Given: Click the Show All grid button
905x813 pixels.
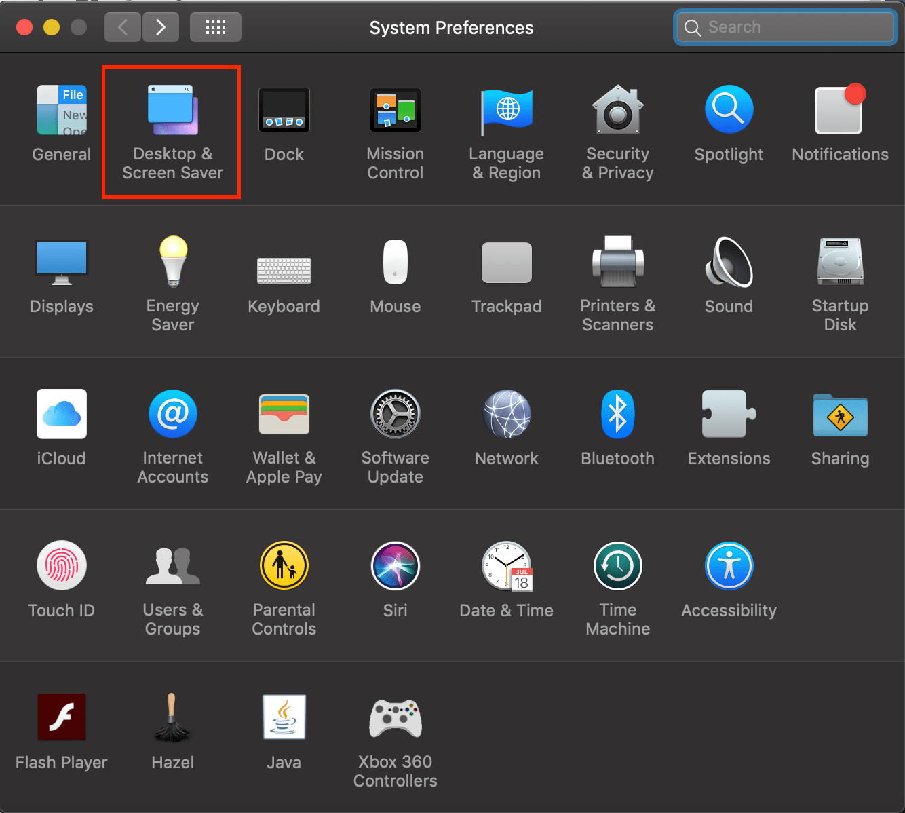Looking at the screenshot, I should (216, 27).
